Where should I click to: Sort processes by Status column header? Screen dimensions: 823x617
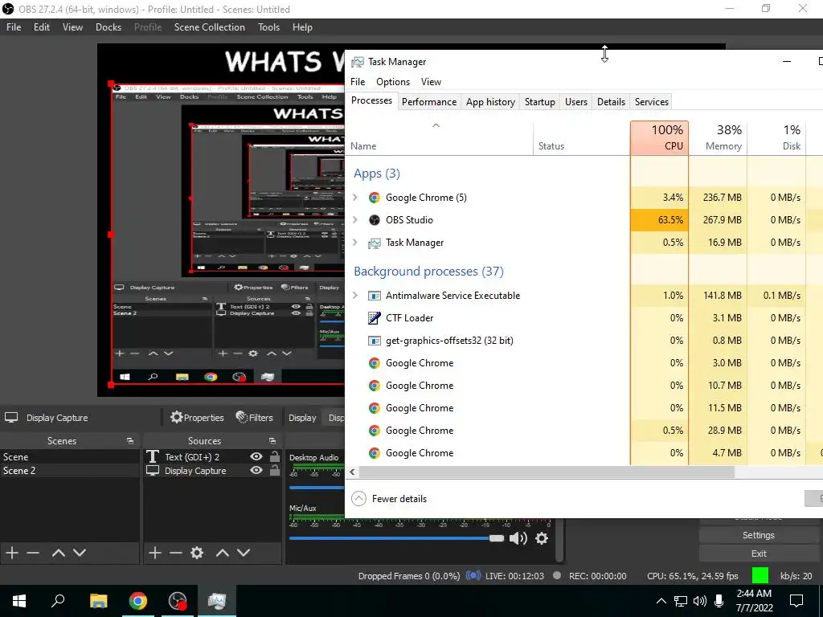(582, 138)
